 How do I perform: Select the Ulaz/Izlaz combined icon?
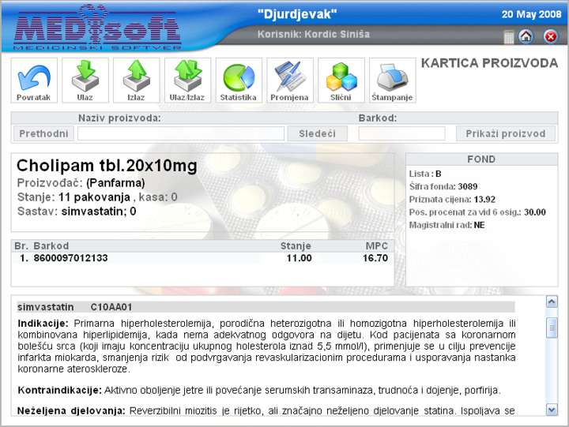pyautogui.click(x=187, y=80)
